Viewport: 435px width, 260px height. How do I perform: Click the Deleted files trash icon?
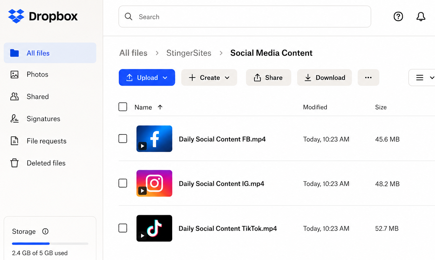(14, 163)
